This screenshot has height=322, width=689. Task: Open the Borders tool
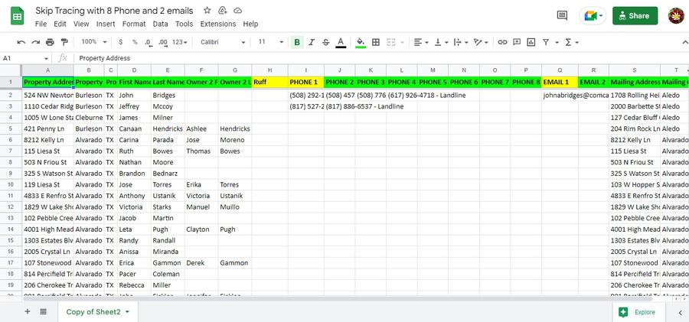376,42
